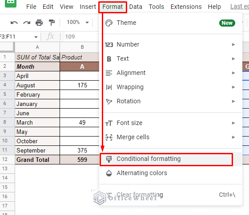Select column B header

(82, 47)
